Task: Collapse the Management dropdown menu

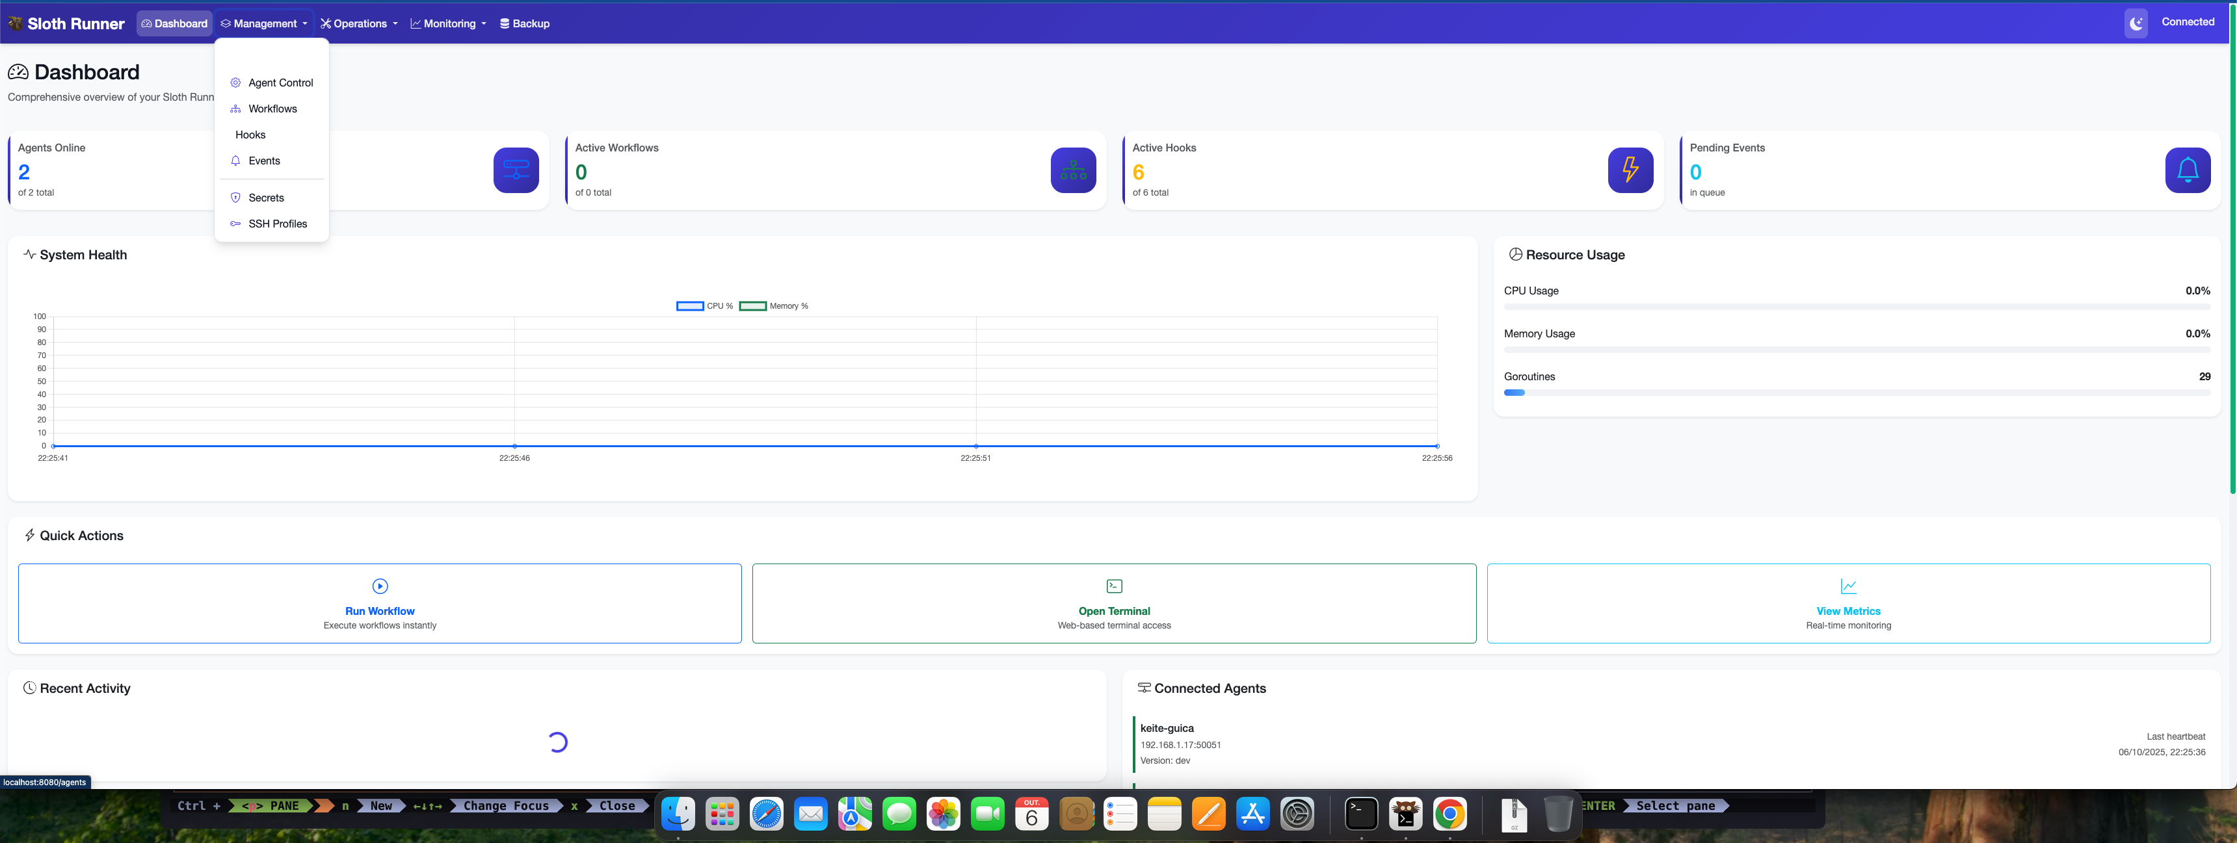Action: 264,23
